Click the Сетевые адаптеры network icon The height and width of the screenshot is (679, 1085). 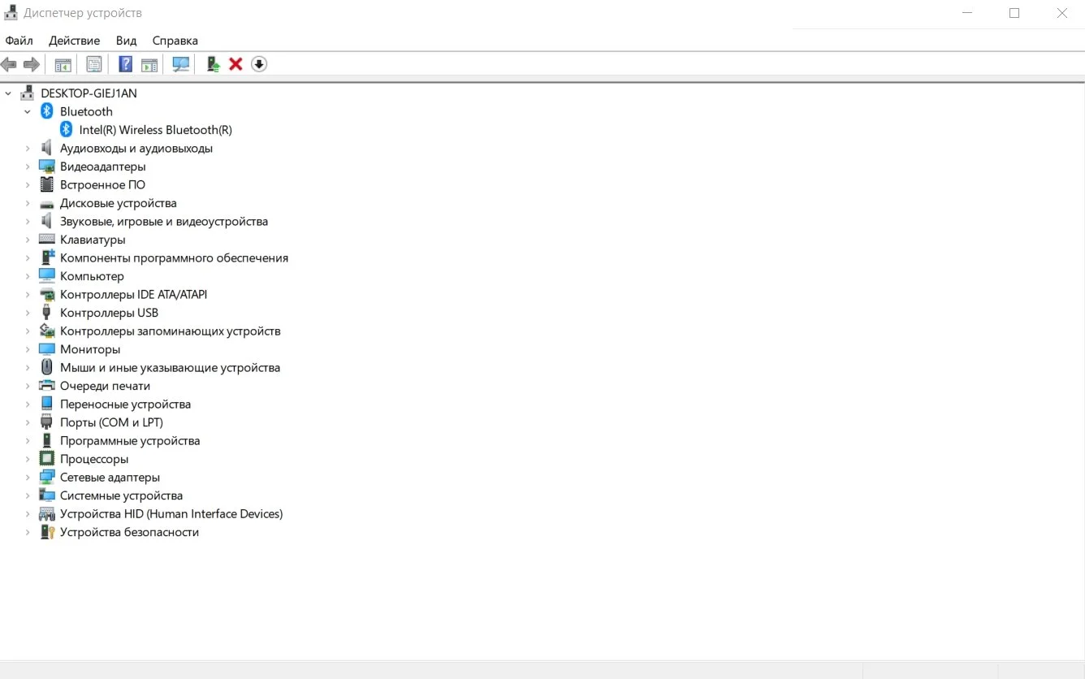[47, 478]
